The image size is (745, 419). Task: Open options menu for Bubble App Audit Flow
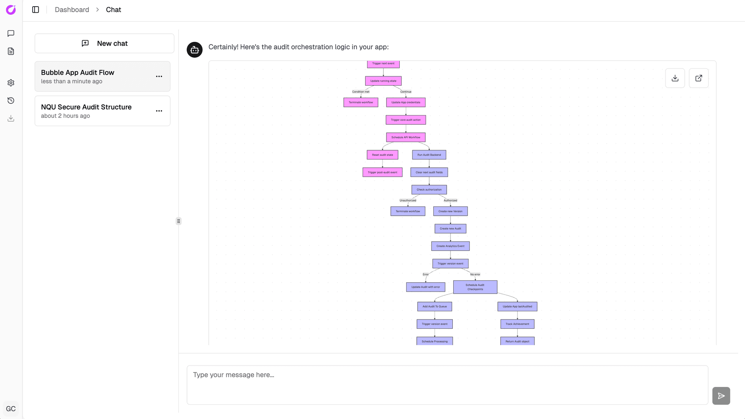(x=159, y=76)
